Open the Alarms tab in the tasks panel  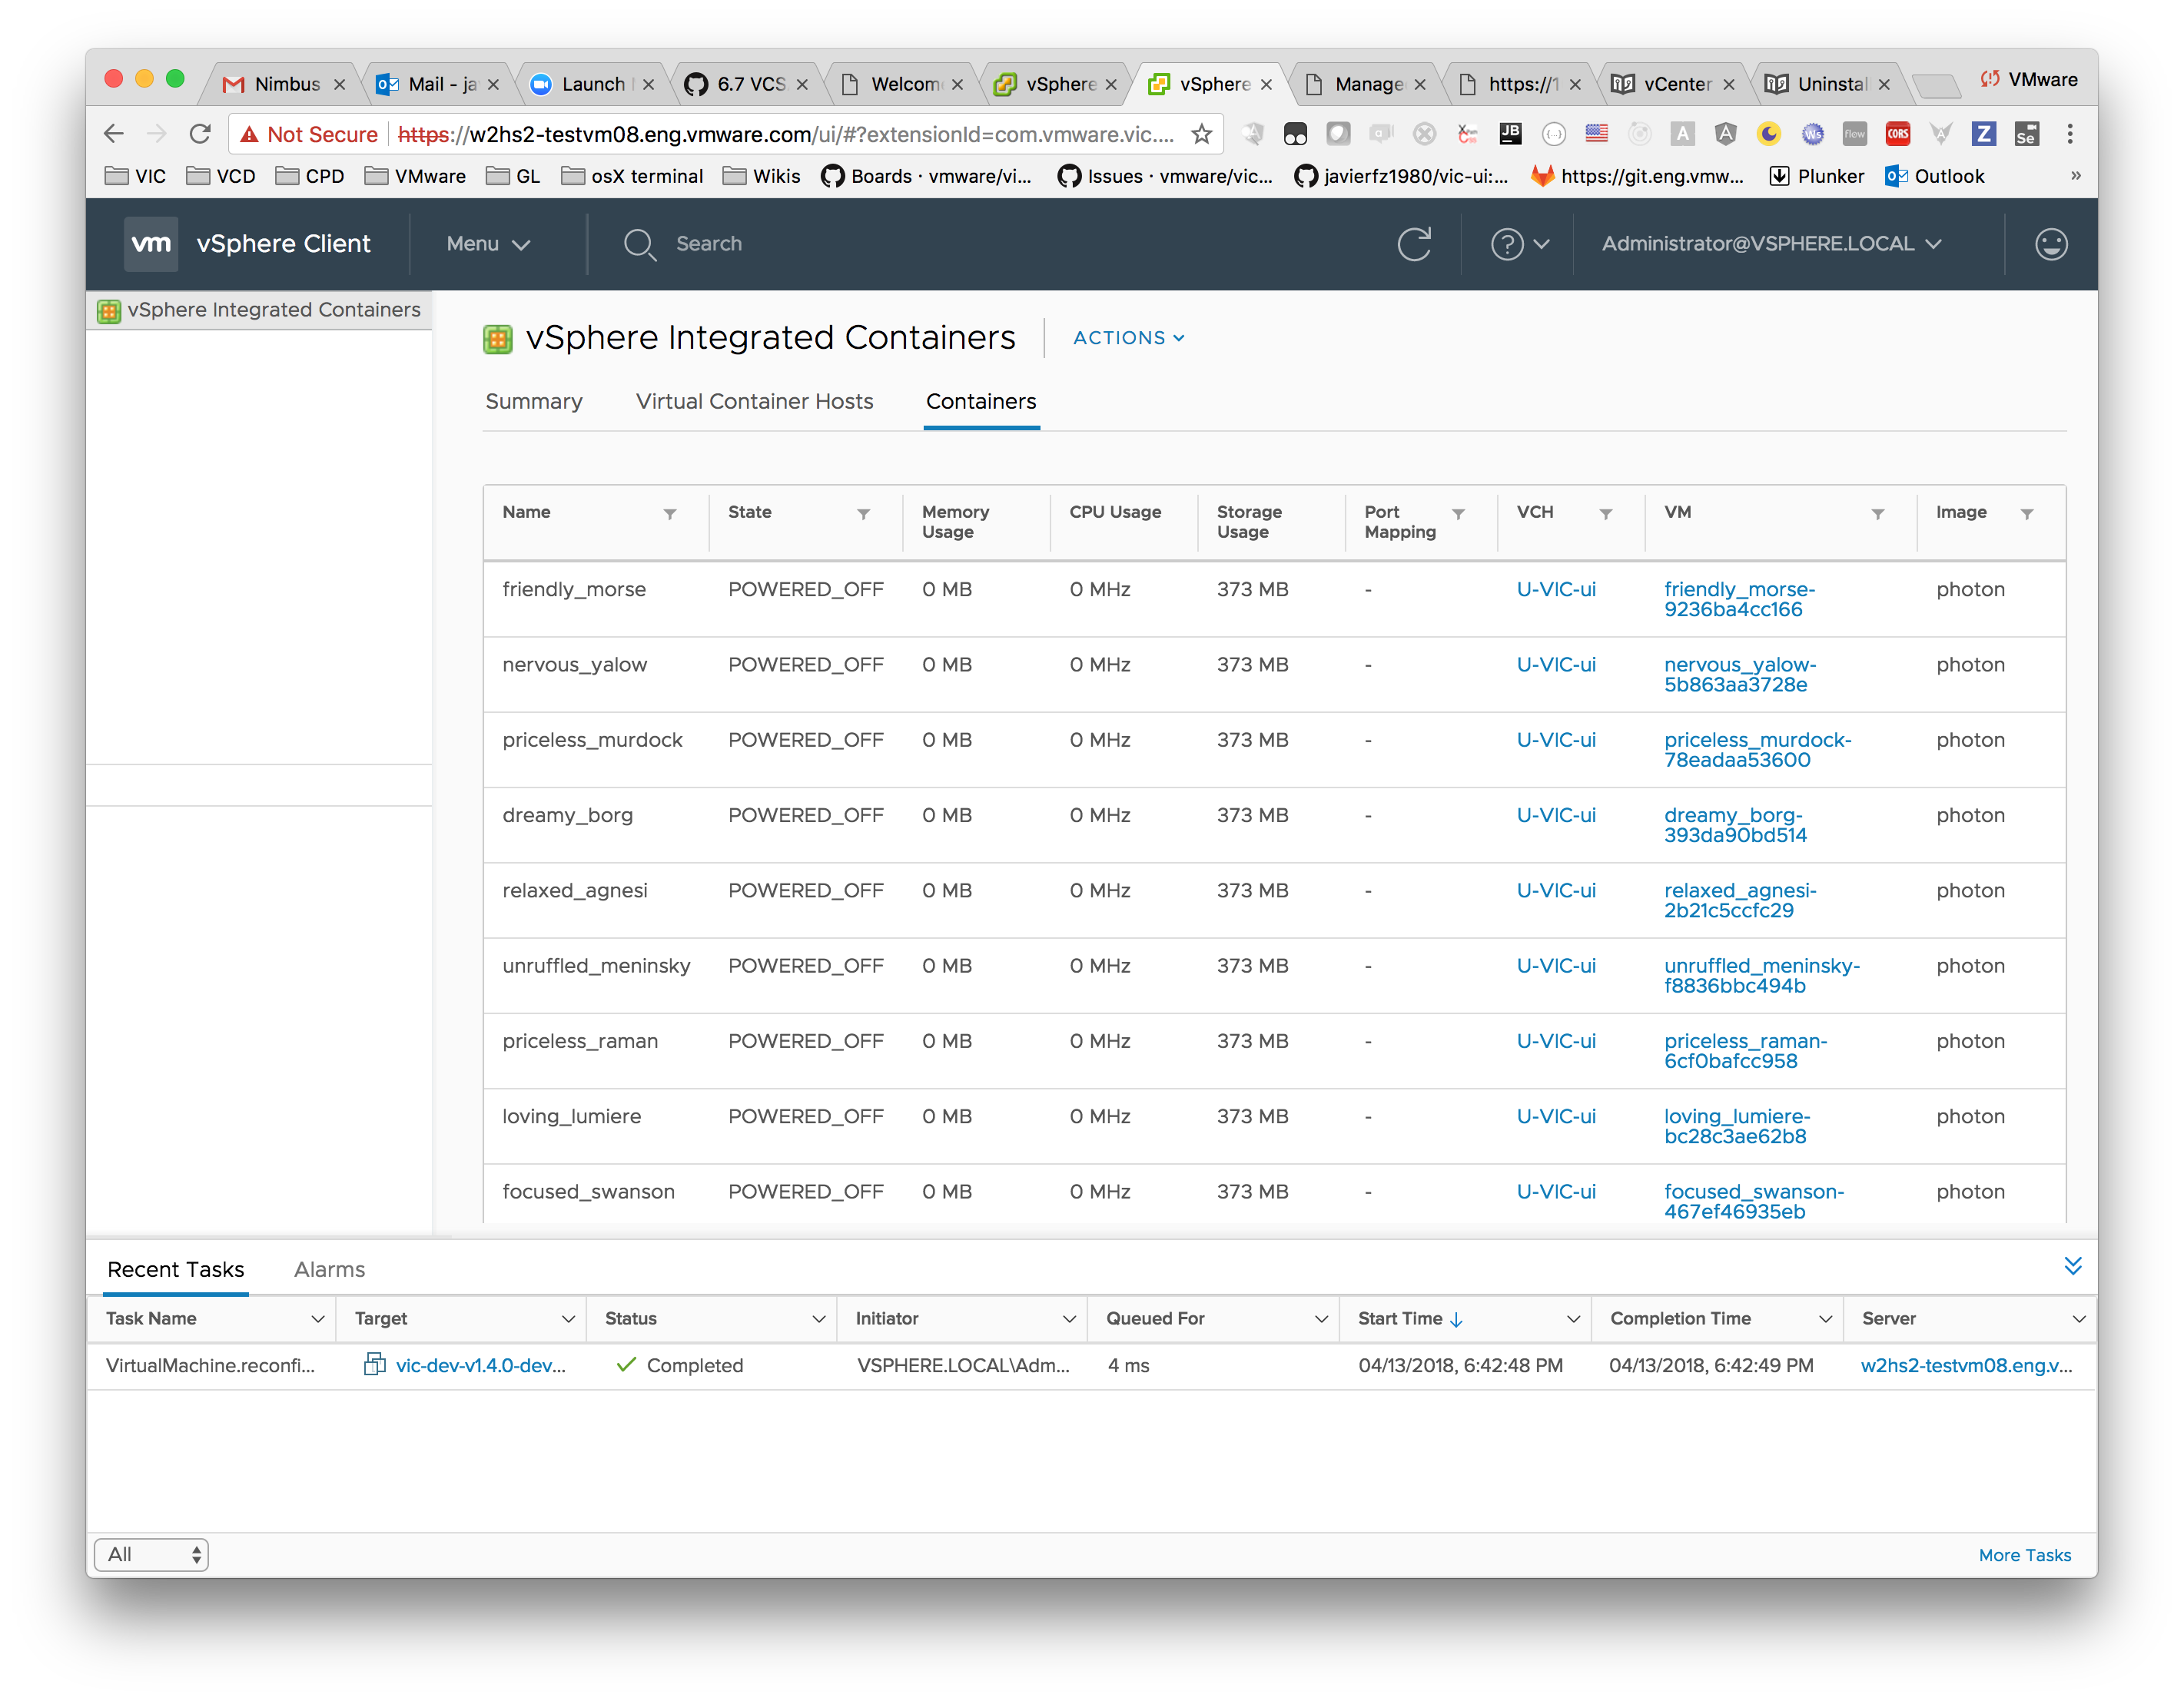(329, 1268)
